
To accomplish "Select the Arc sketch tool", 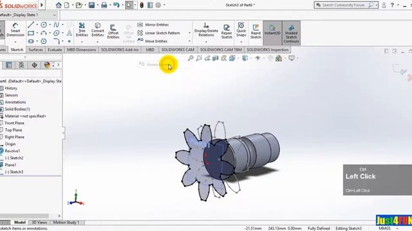I will (x=44, y=33).
